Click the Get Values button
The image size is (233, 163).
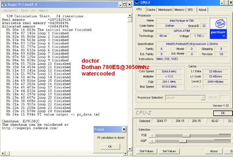tap(146, 151)
